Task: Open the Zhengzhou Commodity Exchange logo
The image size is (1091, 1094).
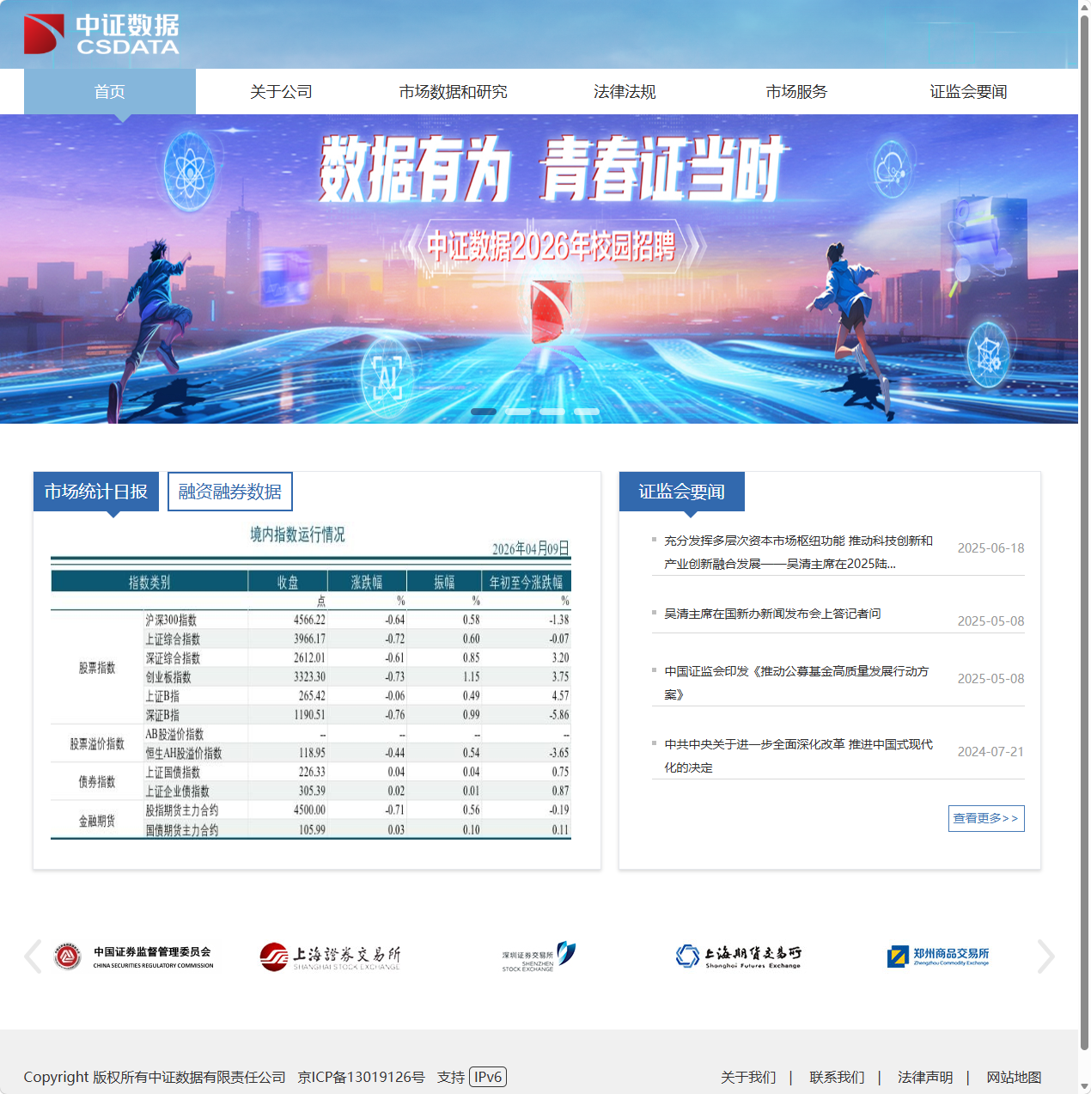Action: click(x=939, y=956)
